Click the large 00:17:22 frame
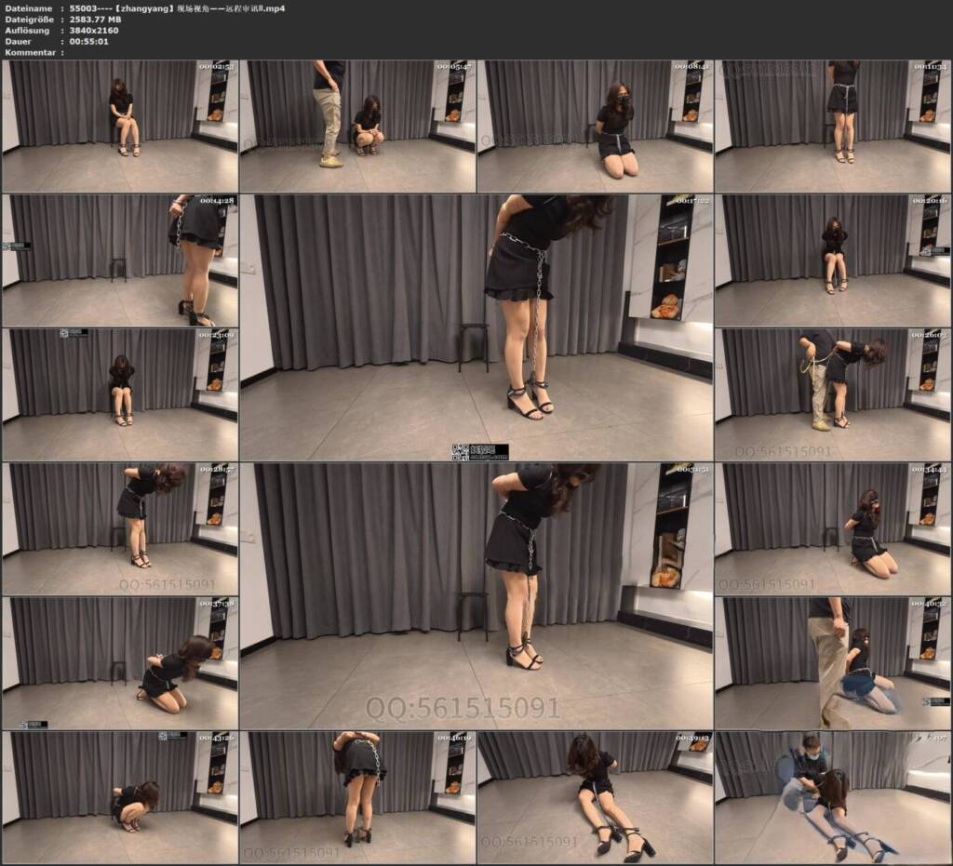 coord(476,327)
